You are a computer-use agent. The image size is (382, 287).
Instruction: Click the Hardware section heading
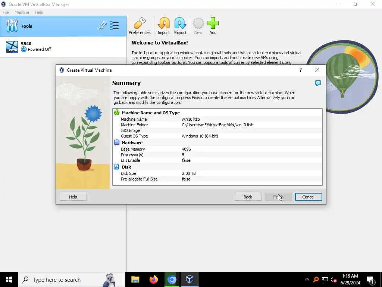tap(132, 142)
